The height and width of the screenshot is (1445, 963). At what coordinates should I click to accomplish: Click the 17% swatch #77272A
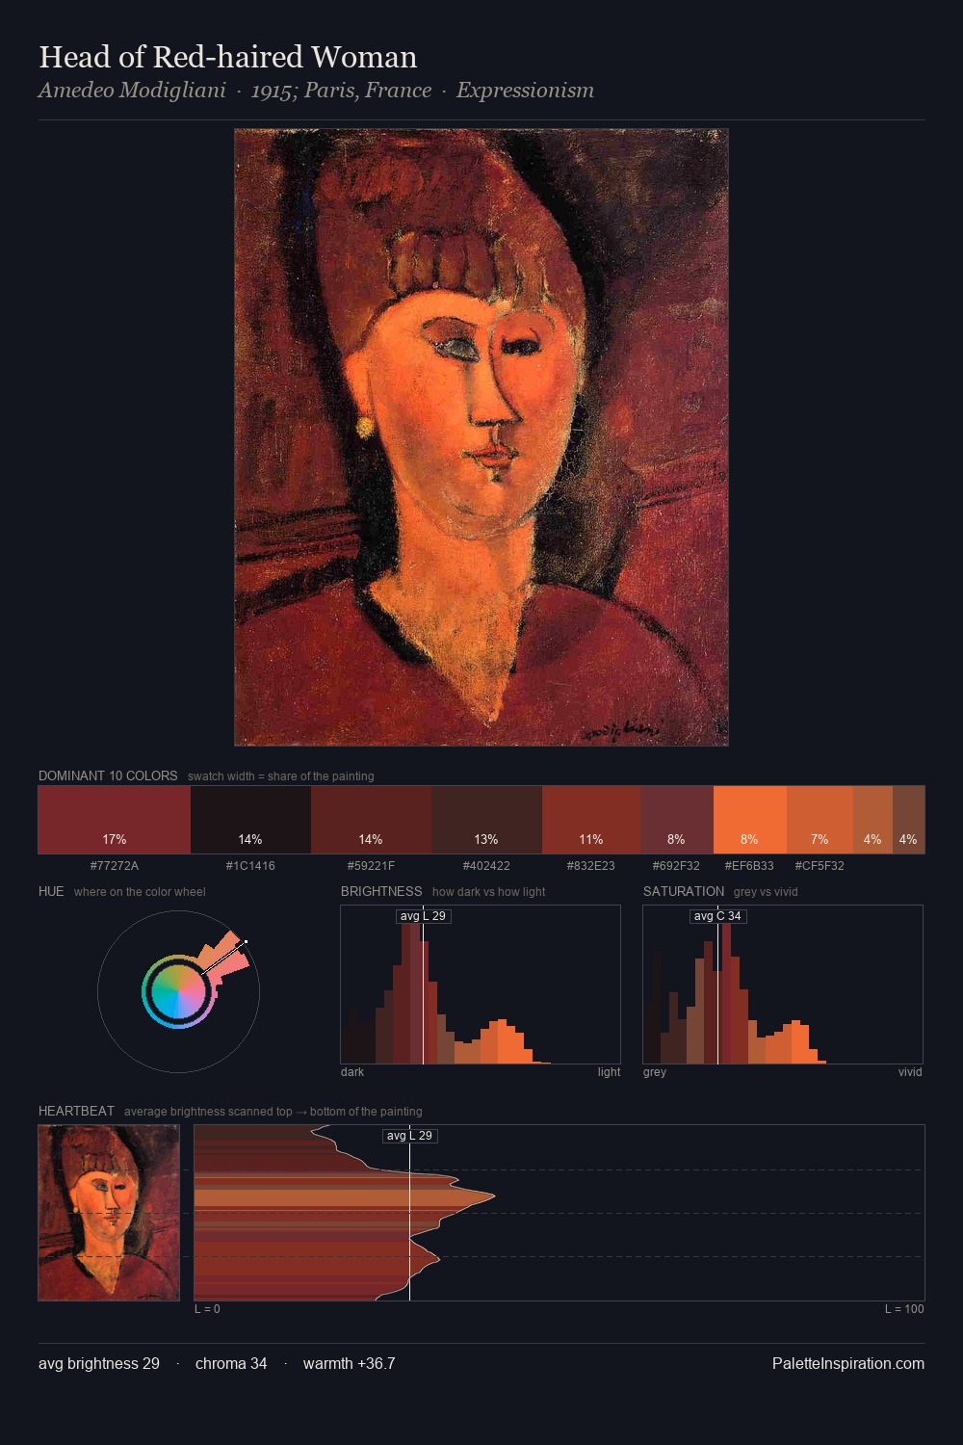pyautogui.click(x=115, y=820)
